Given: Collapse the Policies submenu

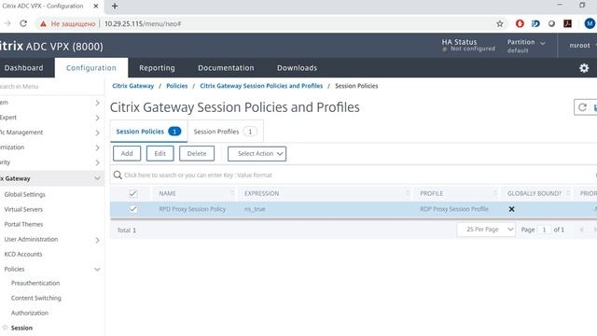Looking at the screenshot, I should click(x=97, y=269).
